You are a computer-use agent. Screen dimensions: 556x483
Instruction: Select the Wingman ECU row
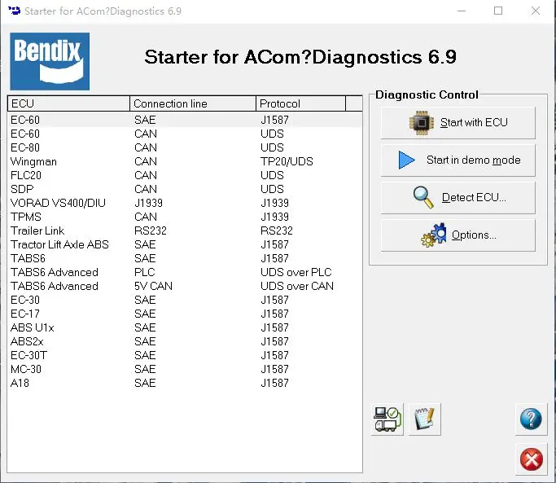185,161
